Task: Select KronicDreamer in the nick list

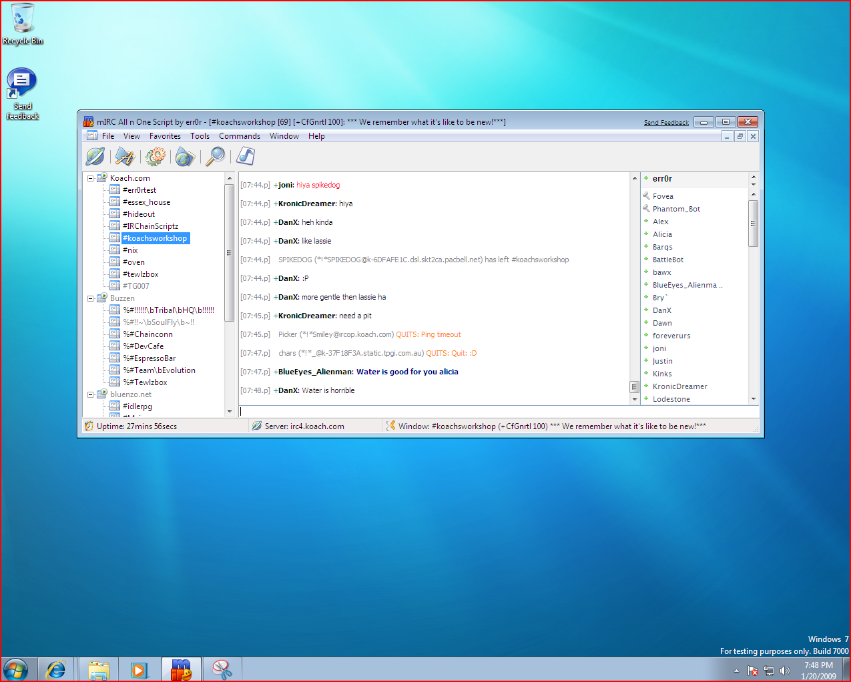Action: click(x=679, y=386)
